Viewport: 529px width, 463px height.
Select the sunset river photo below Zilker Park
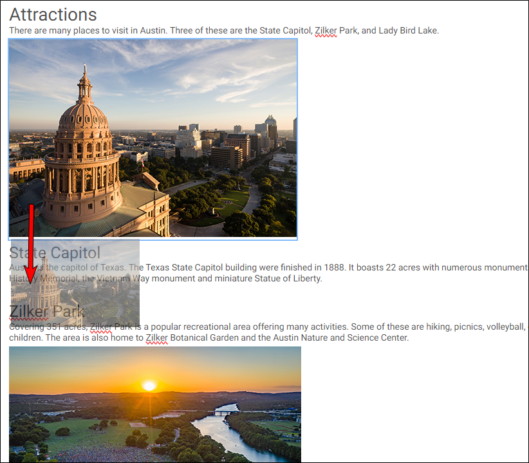click(155, 404)
